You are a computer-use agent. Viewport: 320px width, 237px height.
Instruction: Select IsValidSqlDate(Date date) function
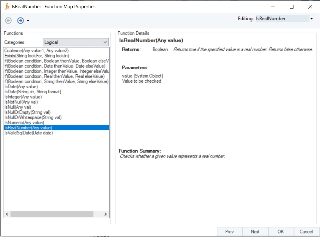coord(29,133)
